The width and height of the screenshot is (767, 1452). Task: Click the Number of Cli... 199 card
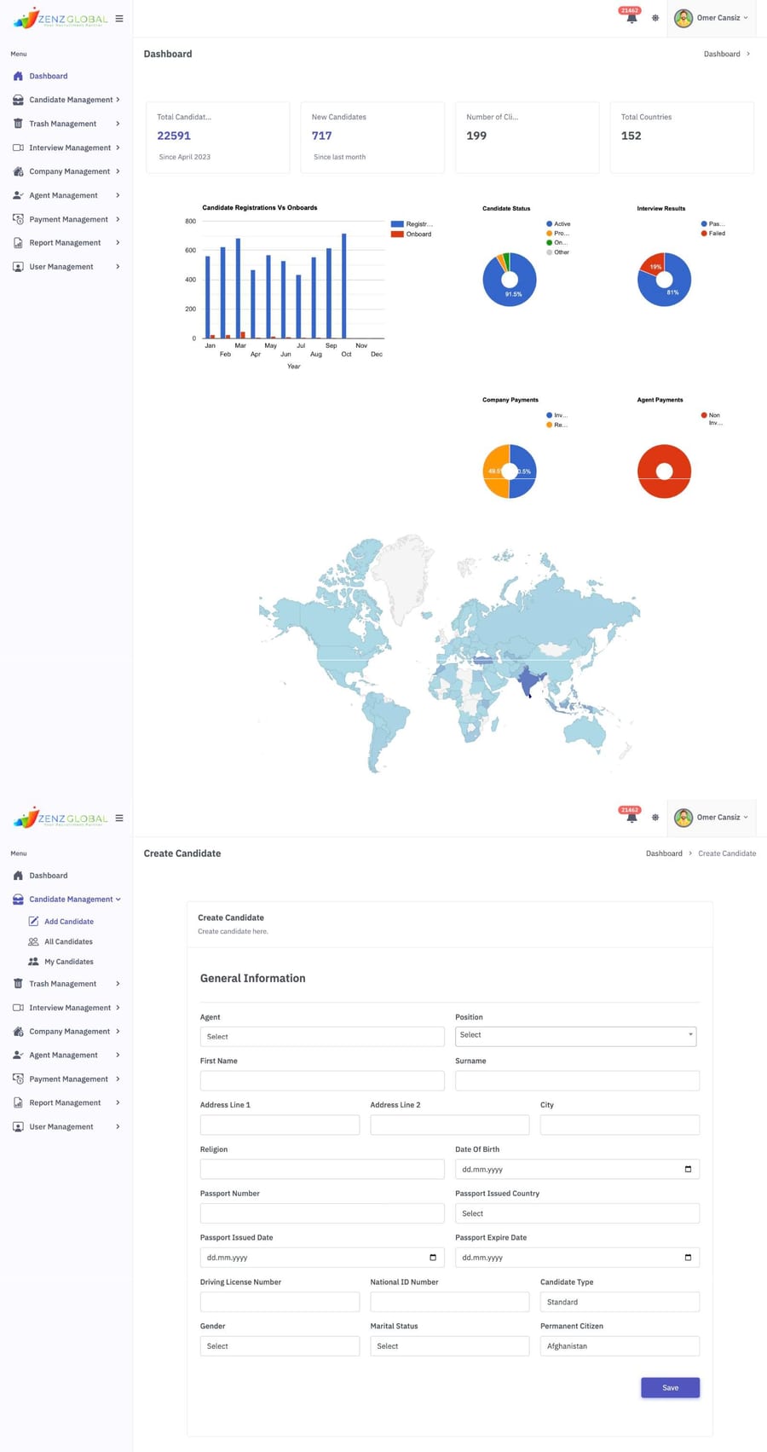(x=527, y=138)
